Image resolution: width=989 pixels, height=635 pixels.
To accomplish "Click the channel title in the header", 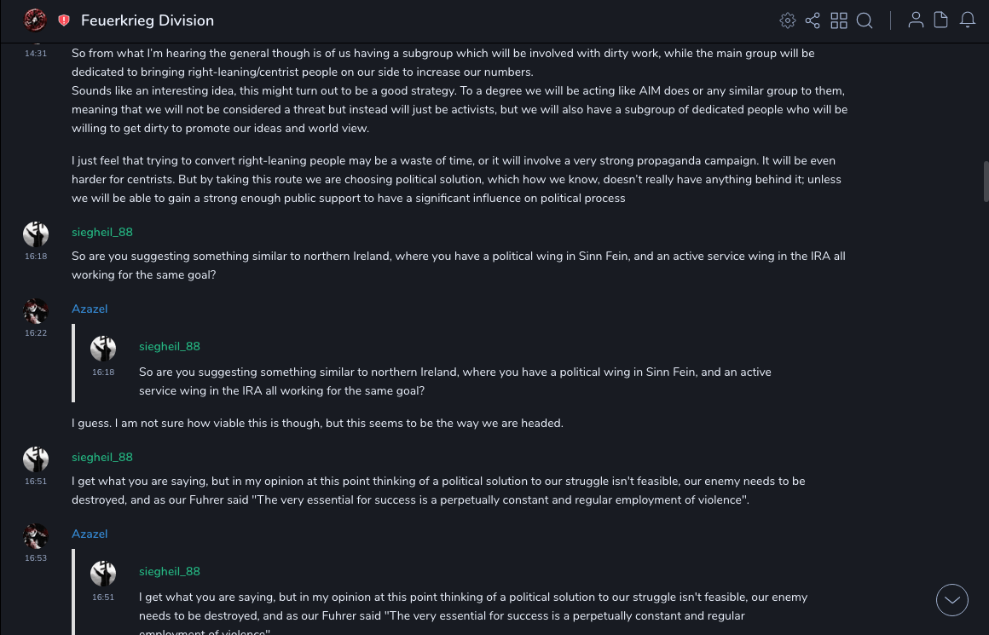I will [147, 20].
